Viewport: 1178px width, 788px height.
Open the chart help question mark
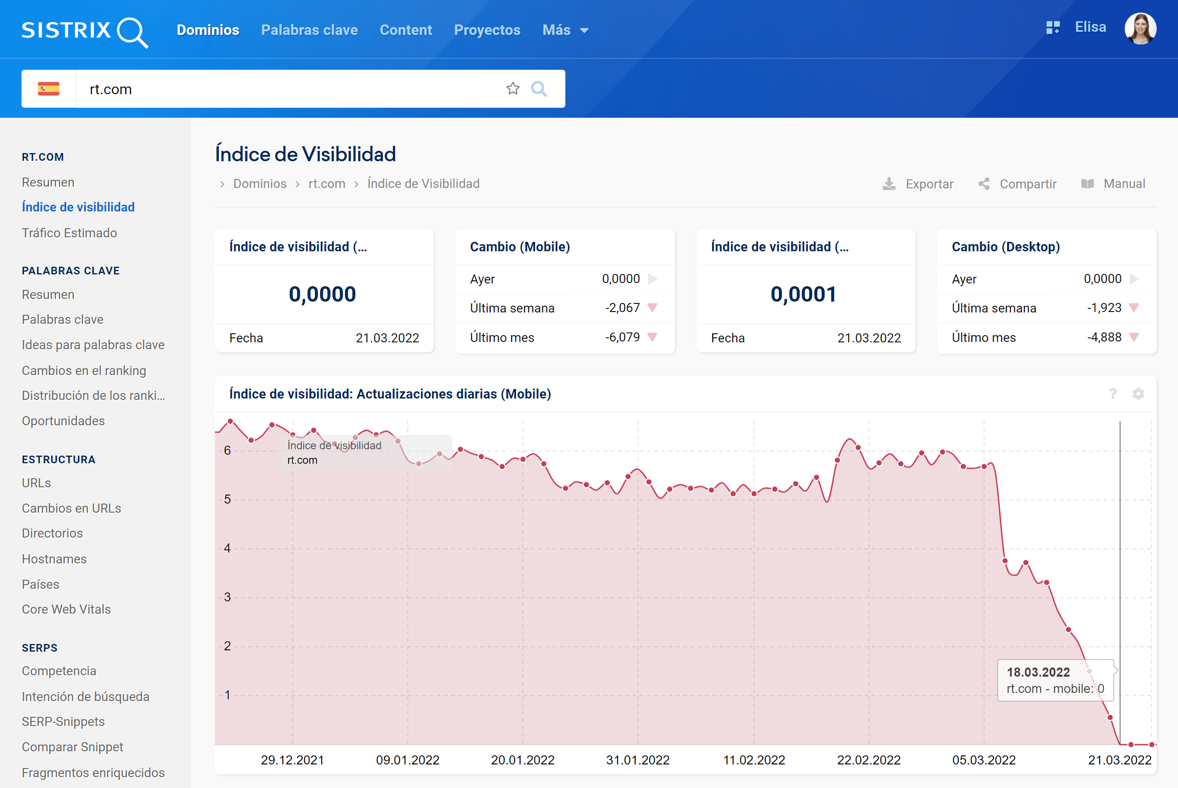point(1113,394)
